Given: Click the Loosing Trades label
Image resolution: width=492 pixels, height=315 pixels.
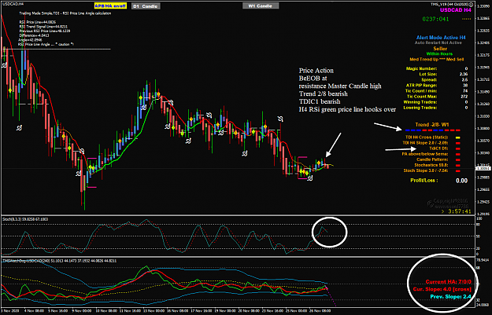Looking at the screenshot, I should point(420,108).
